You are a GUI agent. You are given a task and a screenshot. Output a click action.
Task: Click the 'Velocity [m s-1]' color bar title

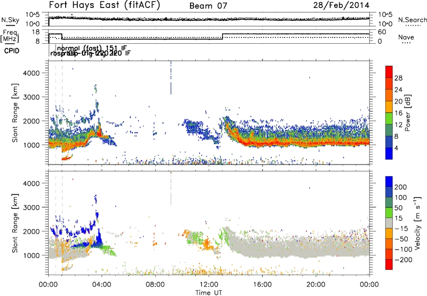pos(417,223)
